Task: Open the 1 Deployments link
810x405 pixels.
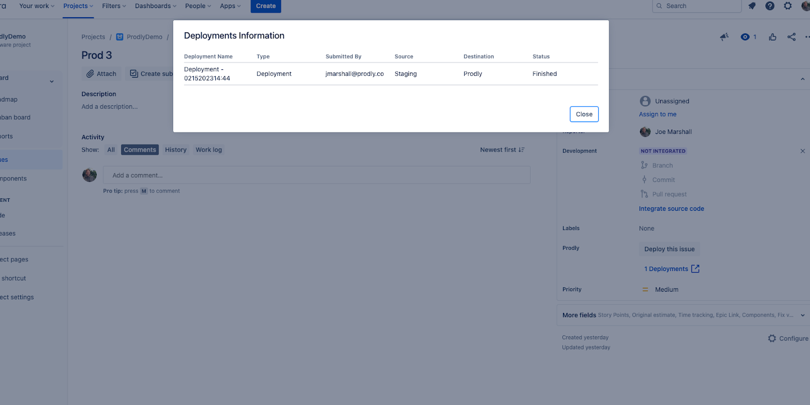Action: 666,269
